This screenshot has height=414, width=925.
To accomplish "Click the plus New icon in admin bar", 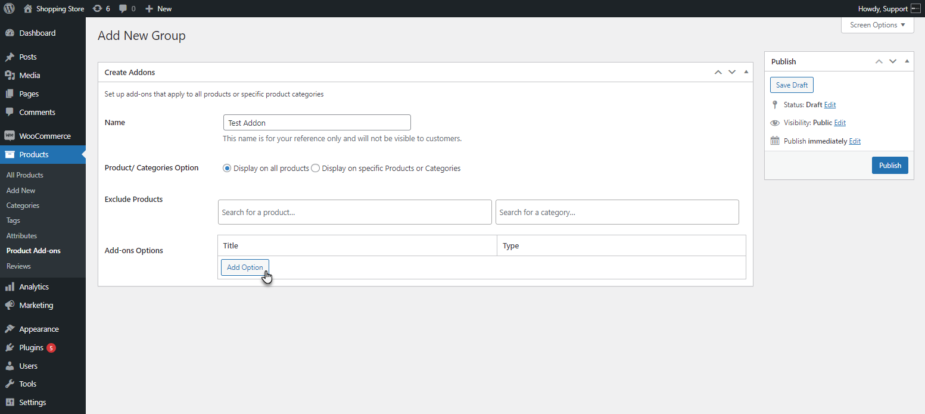I will pos(149,8).
